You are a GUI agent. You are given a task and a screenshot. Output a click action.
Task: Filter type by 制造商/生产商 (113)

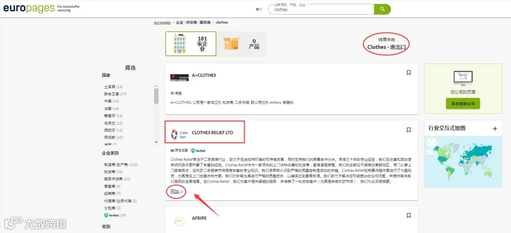121,165
